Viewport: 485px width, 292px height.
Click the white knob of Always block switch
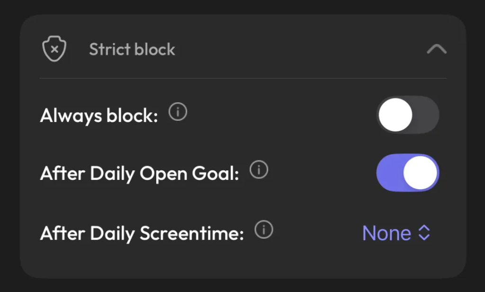coord(396,115)
